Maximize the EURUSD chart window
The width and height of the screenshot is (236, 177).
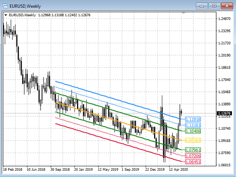tap(214, 6)
